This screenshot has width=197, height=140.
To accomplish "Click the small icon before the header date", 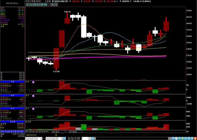I will click(x=53, y=1).
